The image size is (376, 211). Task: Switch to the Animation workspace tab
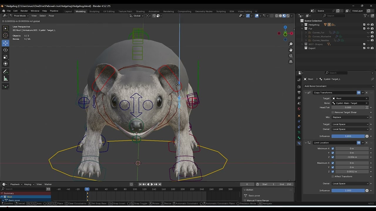(x=154, y=11)
